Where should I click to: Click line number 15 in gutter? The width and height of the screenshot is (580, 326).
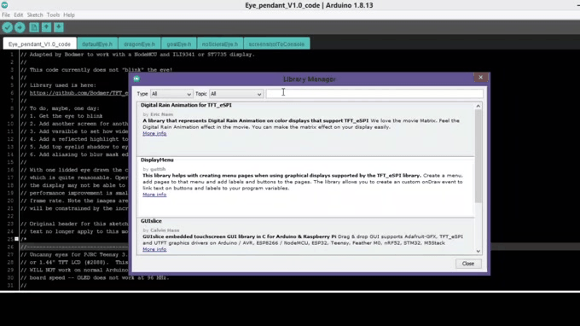click(11, 162)
